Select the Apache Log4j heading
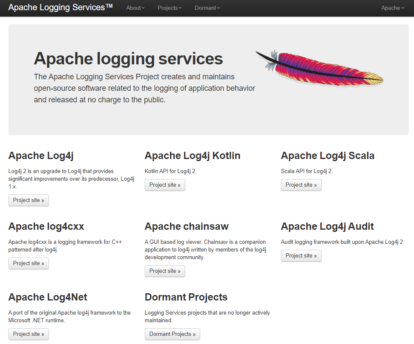Screen dimensions: 414x344 [41, 156]
